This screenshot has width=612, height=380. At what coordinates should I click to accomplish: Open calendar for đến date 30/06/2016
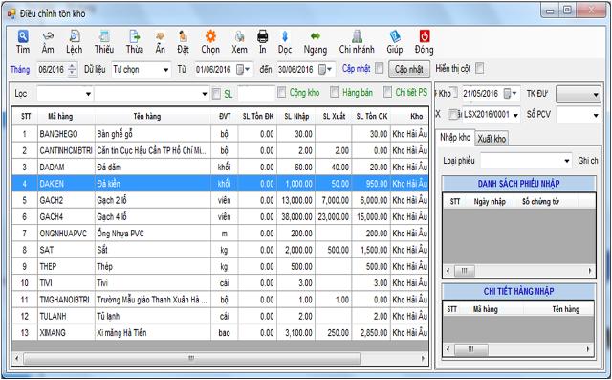tap(325, 70)
